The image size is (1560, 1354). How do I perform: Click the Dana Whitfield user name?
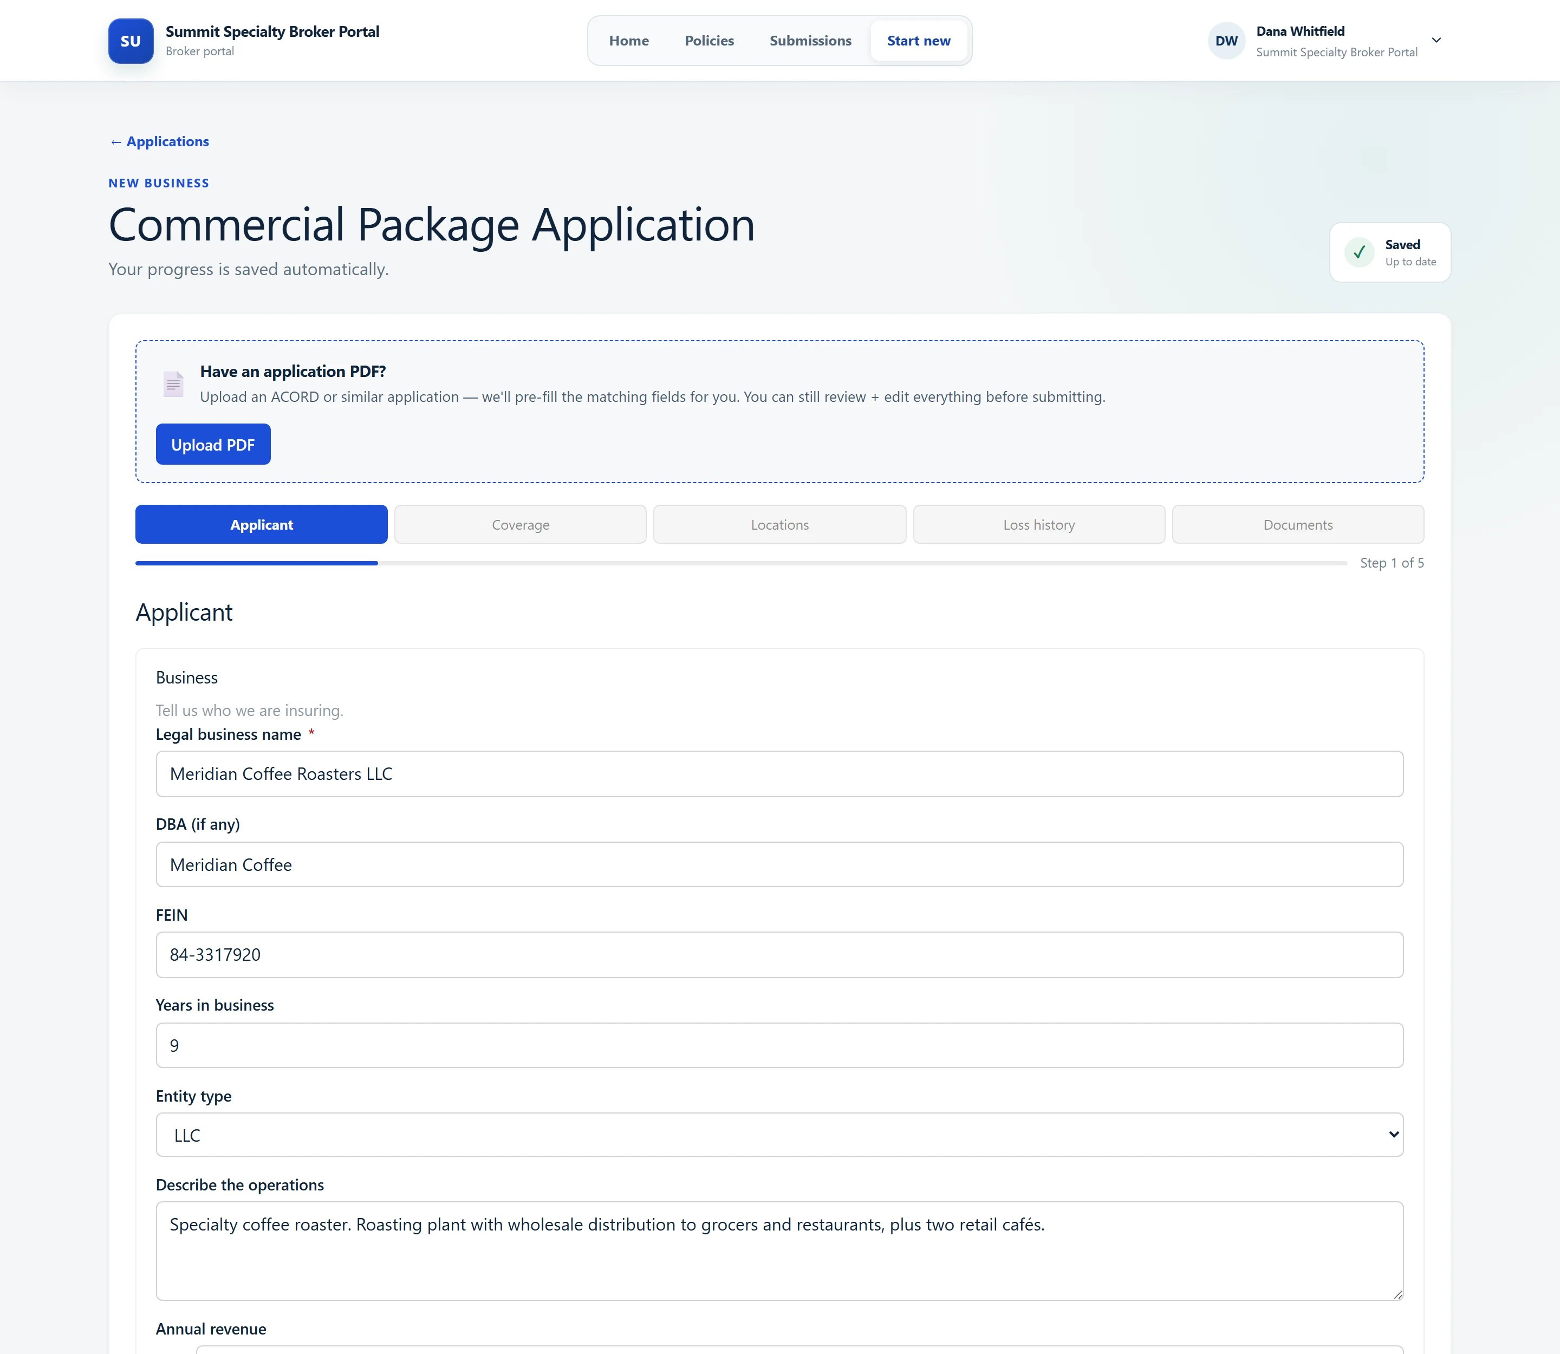pos(1300,31)
